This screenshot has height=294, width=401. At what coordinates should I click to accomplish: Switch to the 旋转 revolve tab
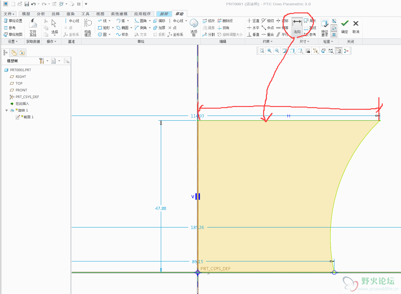[x=164, y=14]
